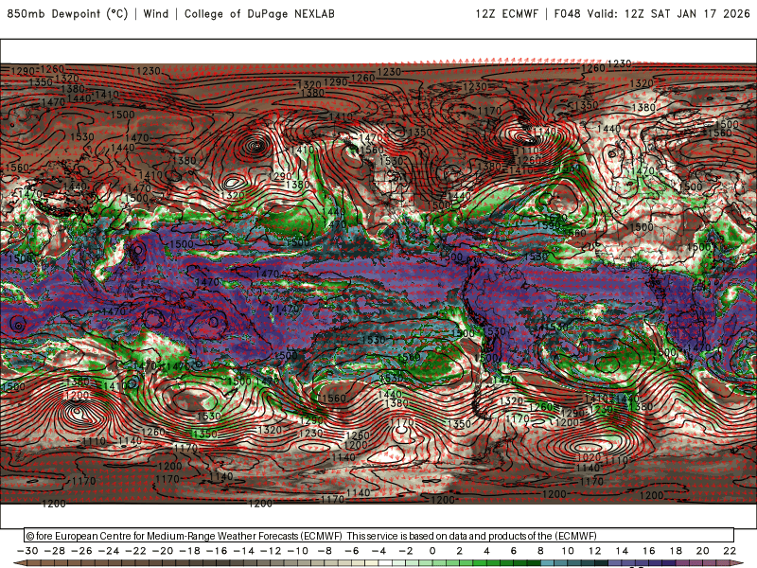Click the -20 legend value
Screen dimensions: 757x568
click(x=163, y=551)
